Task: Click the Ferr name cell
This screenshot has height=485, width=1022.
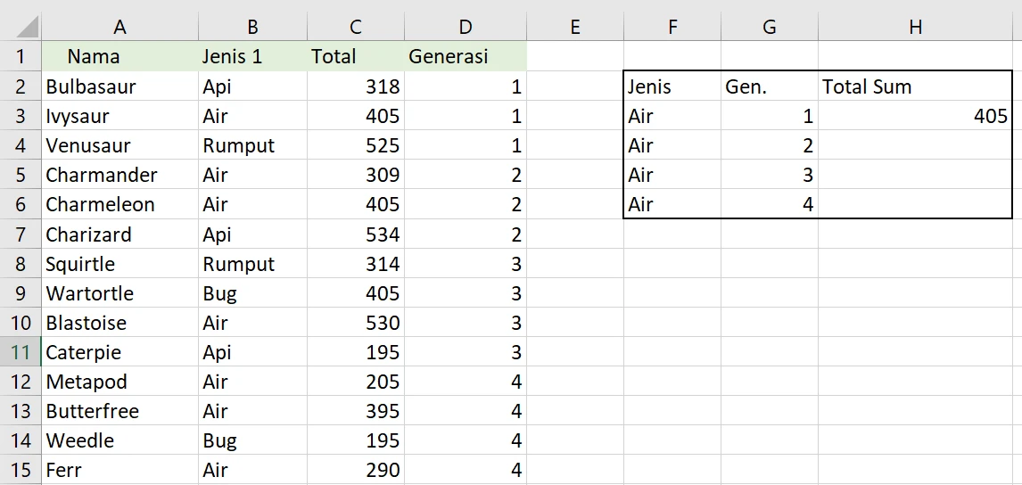Action: click(x=120, y=470)
